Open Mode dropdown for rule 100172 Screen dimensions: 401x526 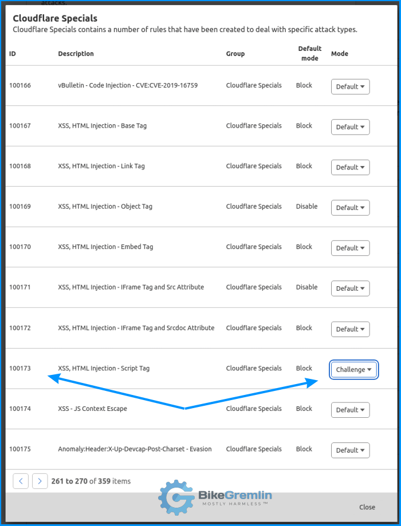point(350,329)
